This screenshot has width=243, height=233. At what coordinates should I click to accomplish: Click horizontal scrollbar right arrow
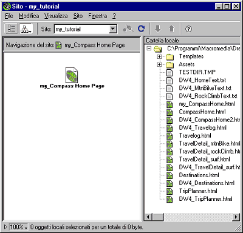(x=236, y=217)
